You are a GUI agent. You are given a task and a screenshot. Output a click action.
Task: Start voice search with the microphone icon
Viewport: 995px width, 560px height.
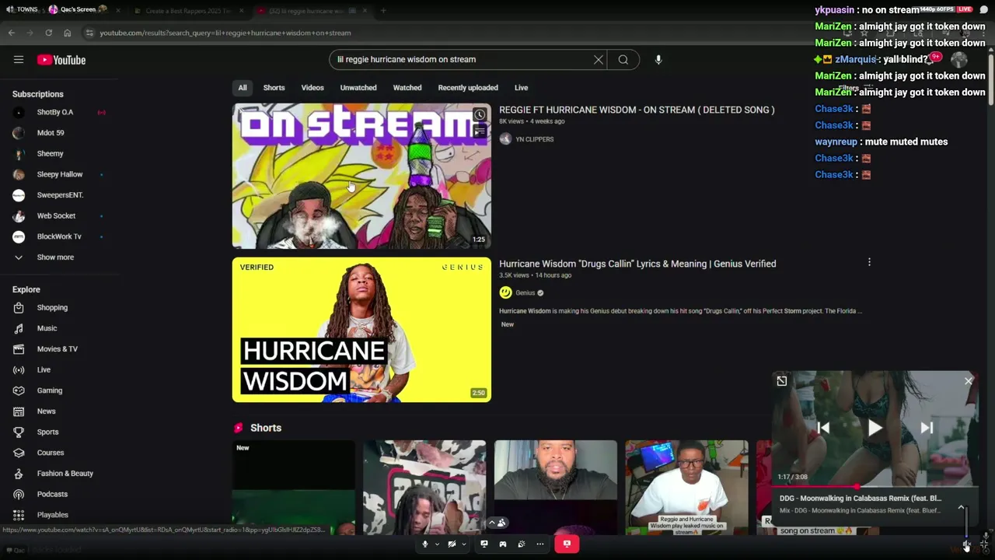click(658, 60)
